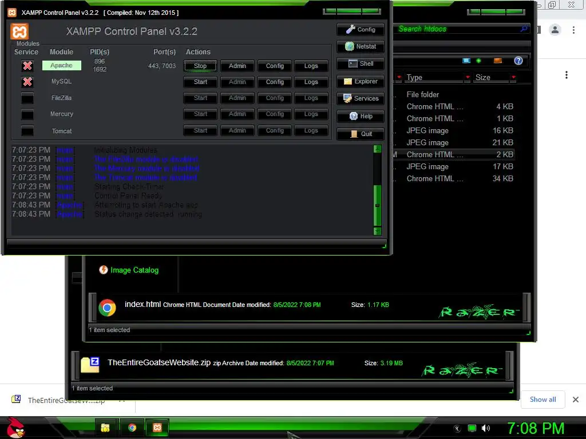Switch to Chrome from the taskbar
The width and height of the screenshot is (586, 439).
[132, 428]
